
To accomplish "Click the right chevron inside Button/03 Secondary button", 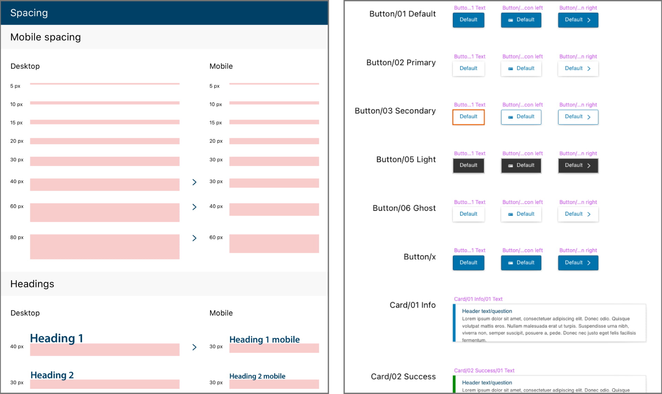I will coord(589,117).
